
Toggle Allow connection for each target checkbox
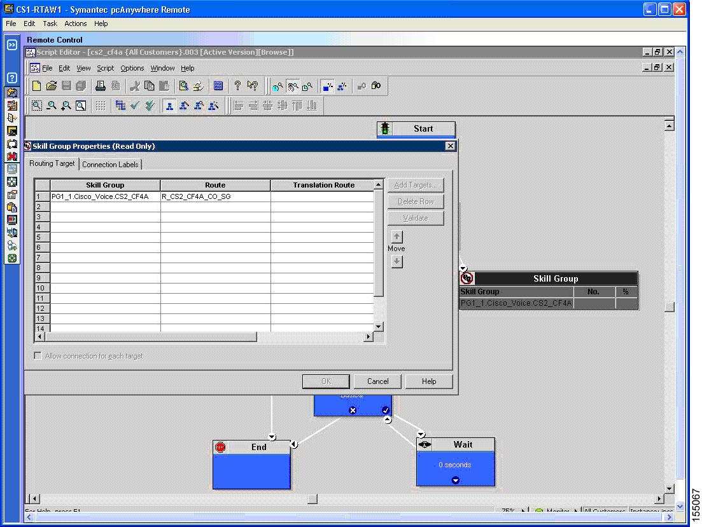[x=38, y=355]
